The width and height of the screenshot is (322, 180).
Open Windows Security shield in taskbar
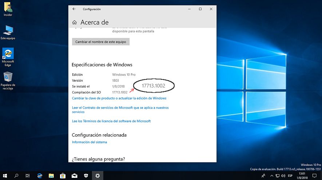(x=86, y=176)
